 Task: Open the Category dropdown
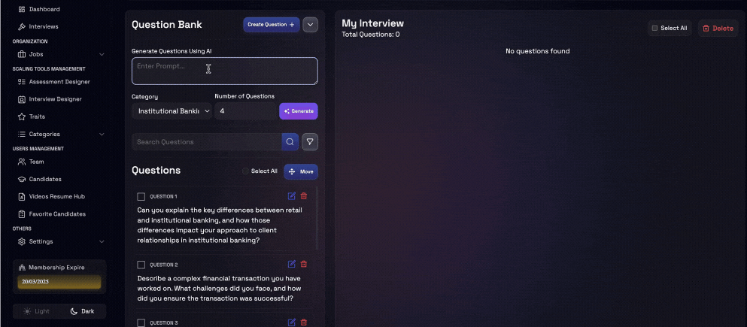(172, 111)
